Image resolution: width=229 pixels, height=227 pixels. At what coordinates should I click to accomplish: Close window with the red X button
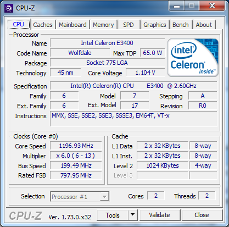coord(212,6)
